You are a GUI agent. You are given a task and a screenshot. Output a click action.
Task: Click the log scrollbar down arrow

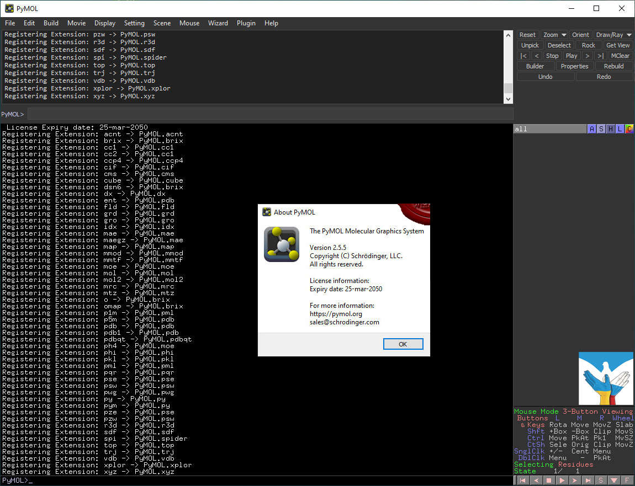tap(508, 99)
